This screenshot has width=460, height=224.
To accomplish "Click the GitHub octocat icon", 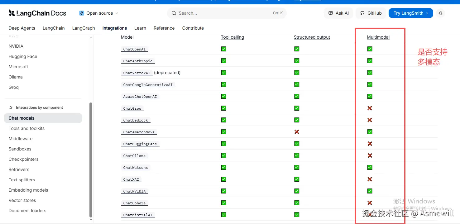I will point(362,13).
